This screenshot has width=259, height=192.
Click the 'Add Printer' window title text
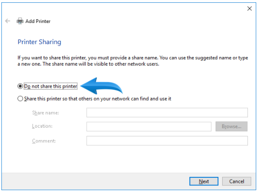(x=38, y=21)
